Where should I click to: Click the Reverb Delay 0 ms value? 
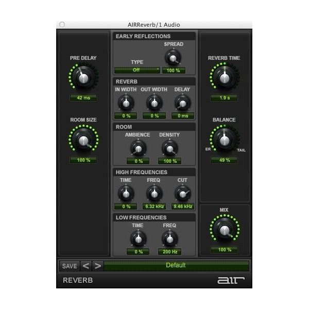[183, 116]
